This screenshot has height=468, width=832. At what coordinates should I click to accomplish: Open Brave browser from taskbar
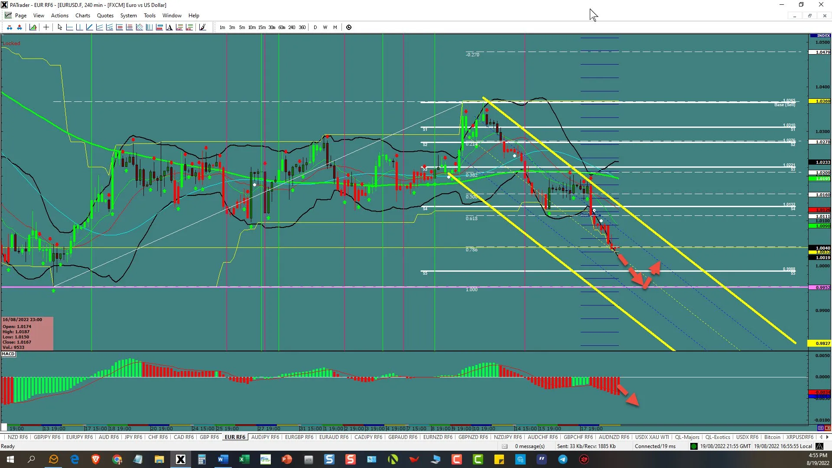pyautogui.click(x=96, y=459)
